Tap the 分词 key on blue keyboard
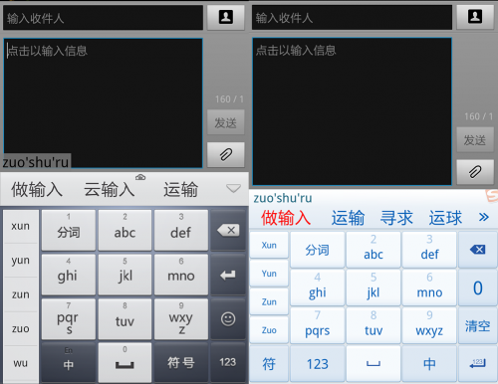498x384 pixels. click(318, 250)
